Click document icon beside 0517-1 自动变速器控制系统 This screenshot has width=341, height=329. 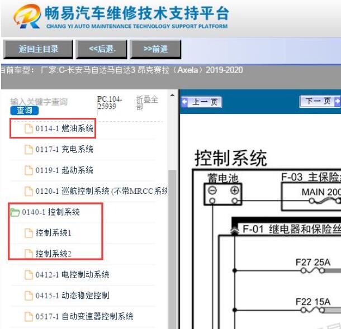click(29, 316)
